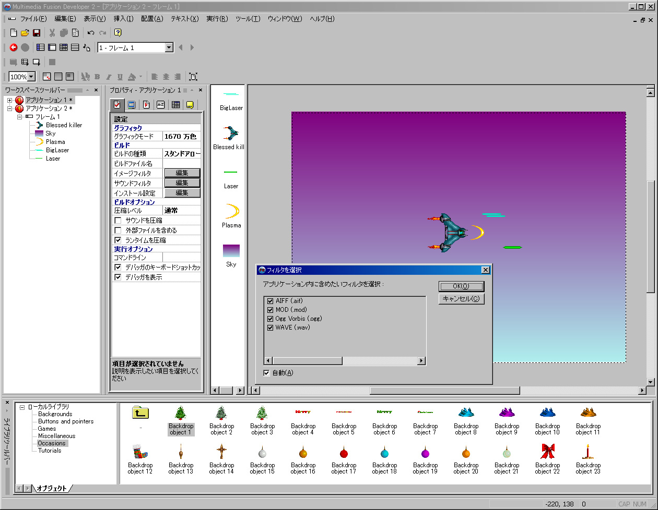658x510 pixels.
Task: Click the Undo arrow icon
Action: click(91, 33)
